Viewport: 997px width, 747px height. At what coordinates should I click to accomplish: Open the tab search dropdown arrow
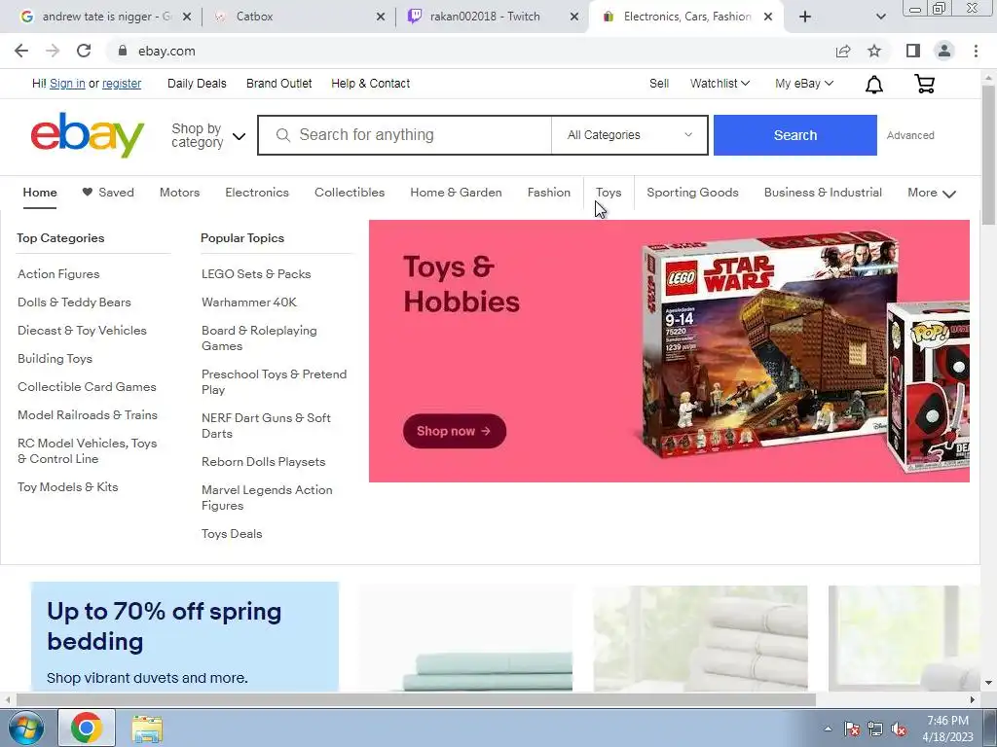(880, 17)
